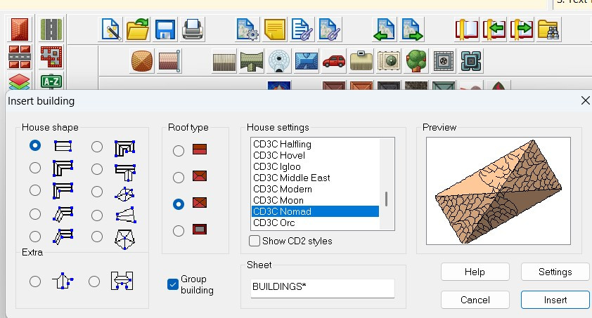Open the A-Z street index icon
Screen dimensions: 592x318
click(51, 81)
